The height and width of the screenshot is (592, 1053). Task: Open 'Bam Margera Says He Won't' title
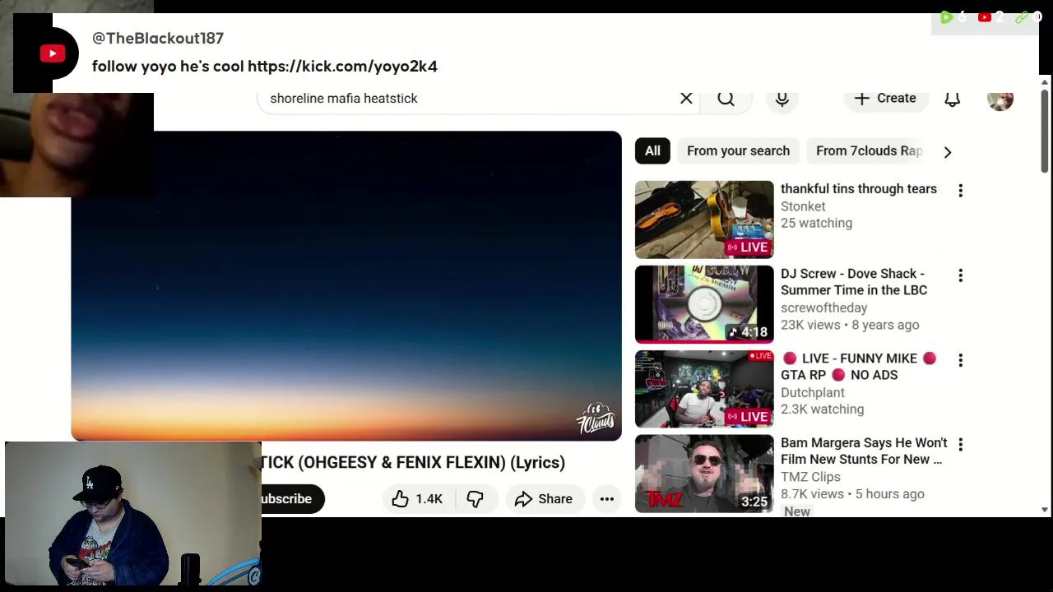864,451
